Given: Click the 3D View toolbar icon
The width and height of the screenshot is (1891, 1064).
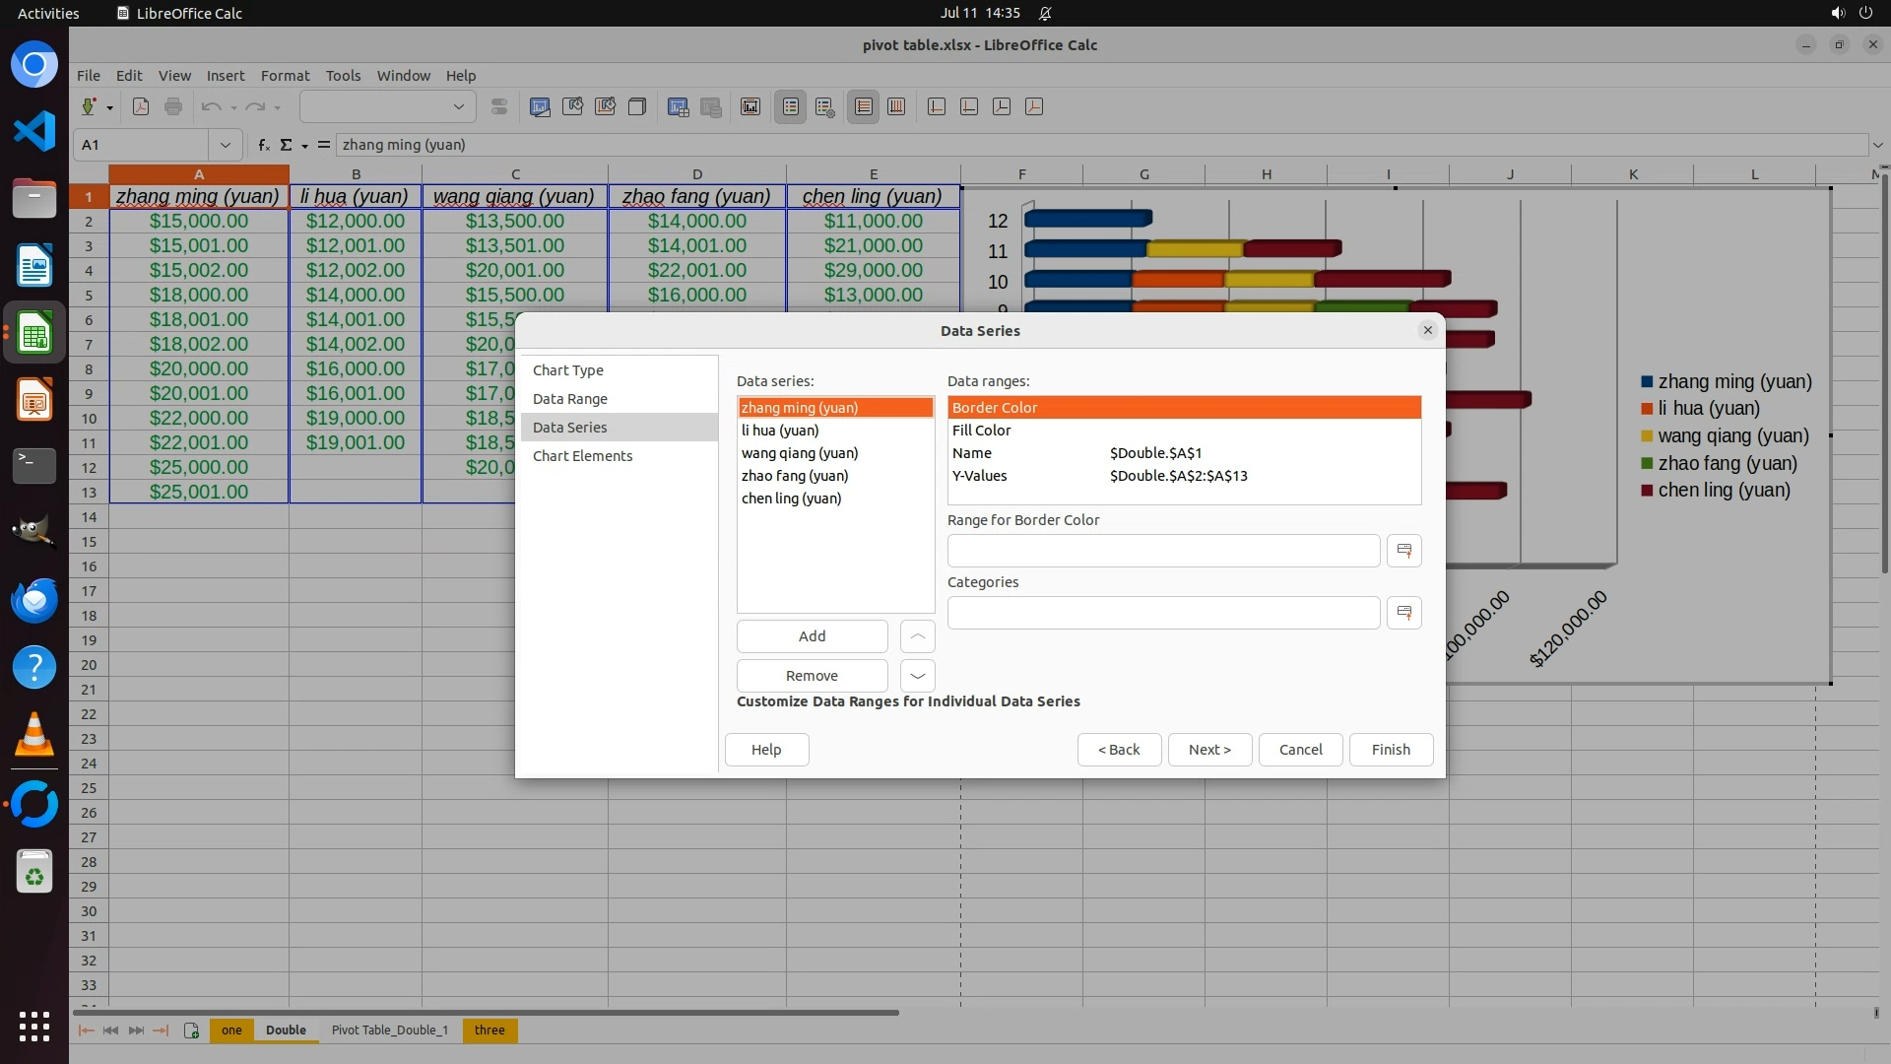Looking at the screenshot, I should coord(637,106).
